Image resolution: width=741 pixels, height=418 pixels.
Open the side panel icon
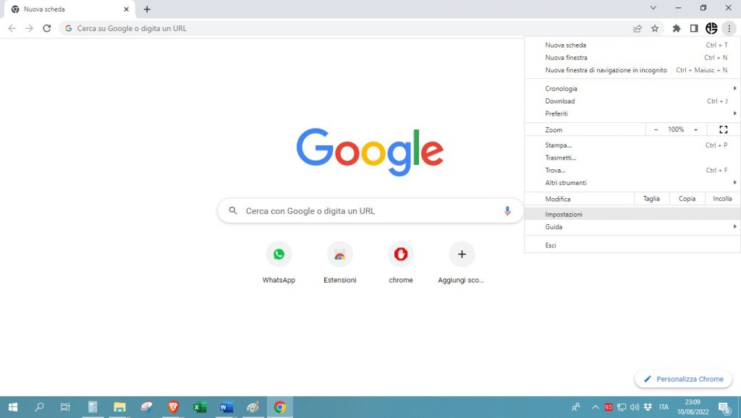point(693,28)
